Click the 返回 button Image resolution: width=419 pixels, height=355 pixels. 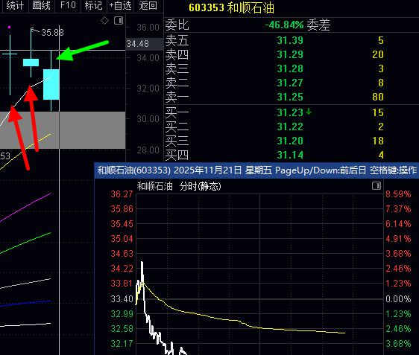pyautogui.click(x=148, y=5)
